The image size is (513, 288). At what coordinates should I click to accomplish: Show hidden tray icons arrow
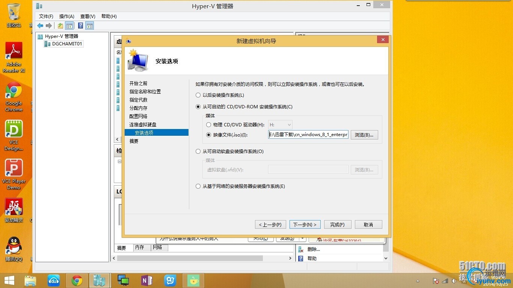click(418, 281)
